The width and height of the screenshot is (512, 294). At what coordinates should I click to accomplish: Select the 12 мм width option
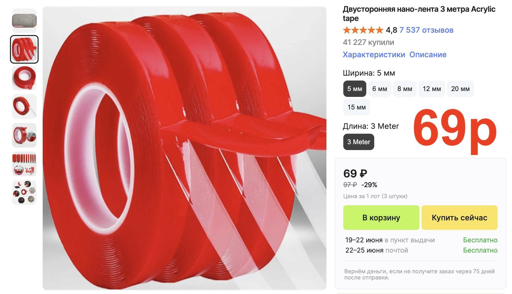click(x=432, y=89)
